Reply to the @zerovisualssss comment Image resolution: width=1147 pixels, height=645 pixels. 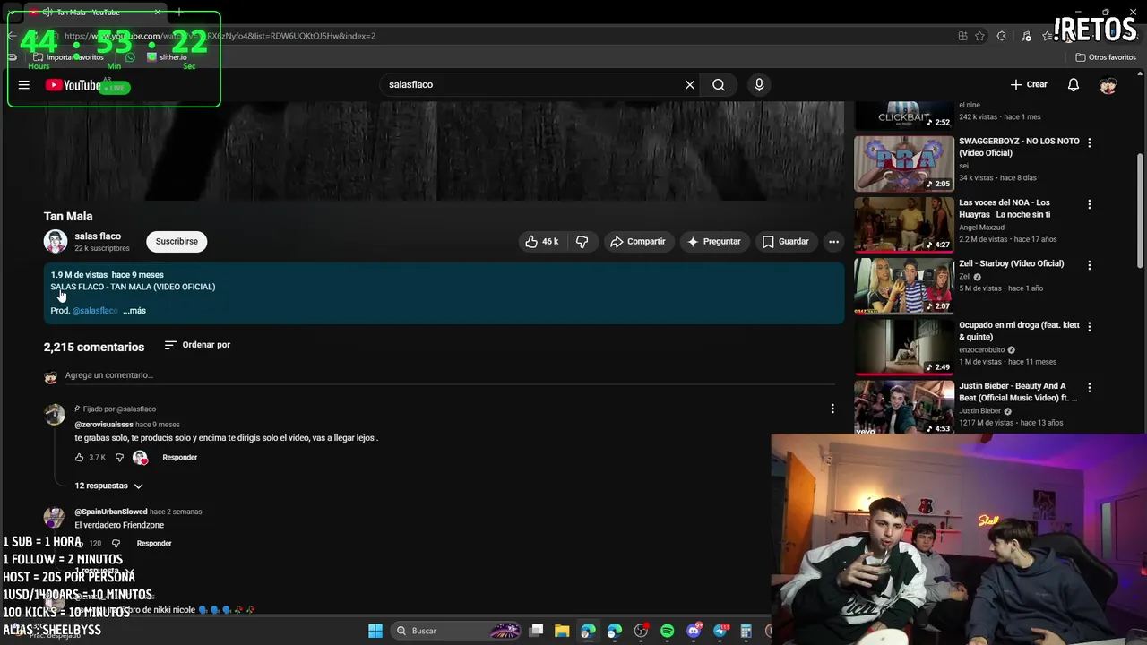(179, 457)
